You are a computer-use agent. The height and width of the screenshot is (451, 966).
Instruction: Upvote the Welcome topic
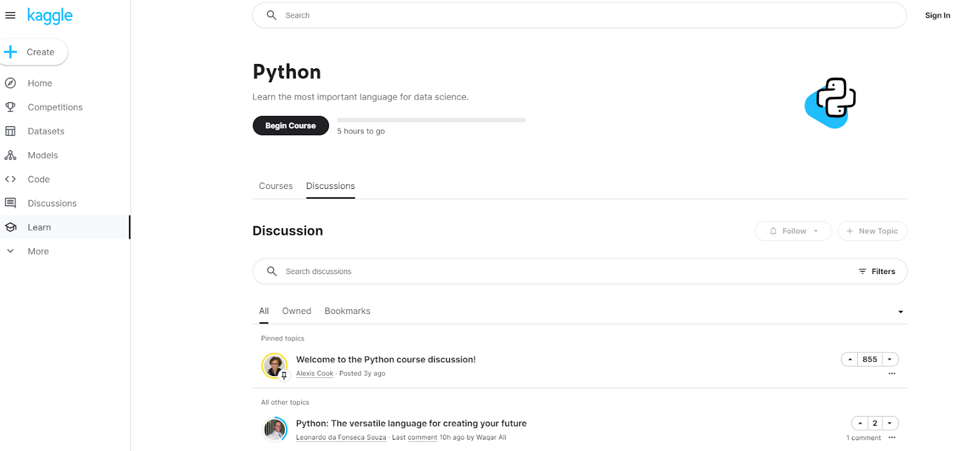tap(850, 359)
